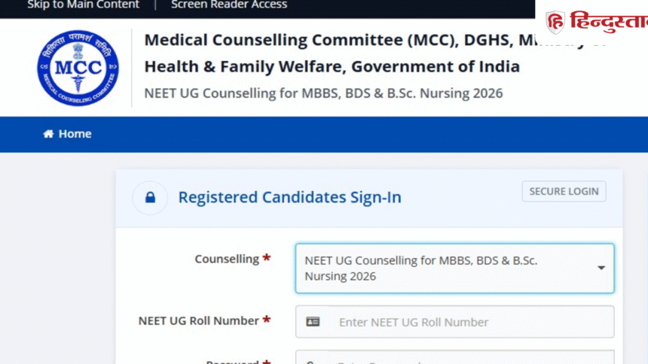Click the SECURE LOGIN badge button
The image size is (648, 364).
564,192
